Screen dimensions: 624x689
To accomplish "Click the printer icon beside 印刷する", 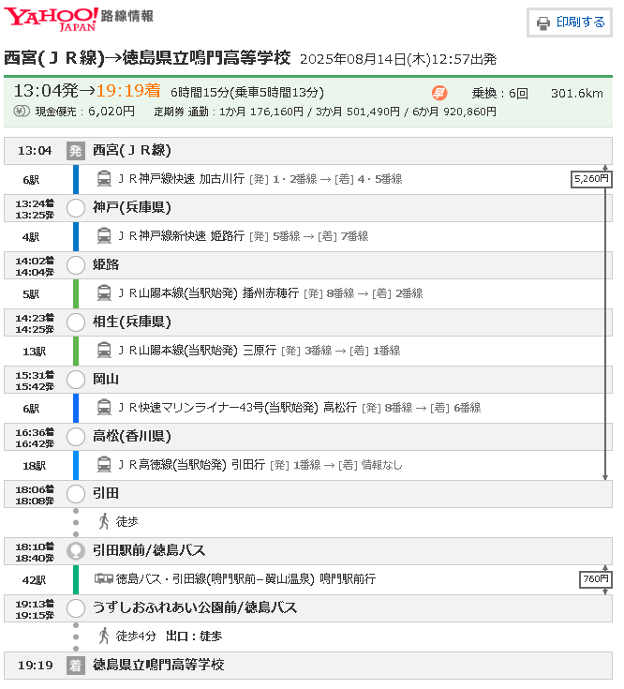I will pos(543,22).
